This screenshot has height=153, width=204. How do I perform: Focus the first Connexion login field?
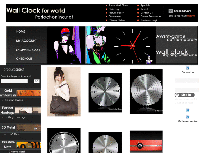click(187, 81)
